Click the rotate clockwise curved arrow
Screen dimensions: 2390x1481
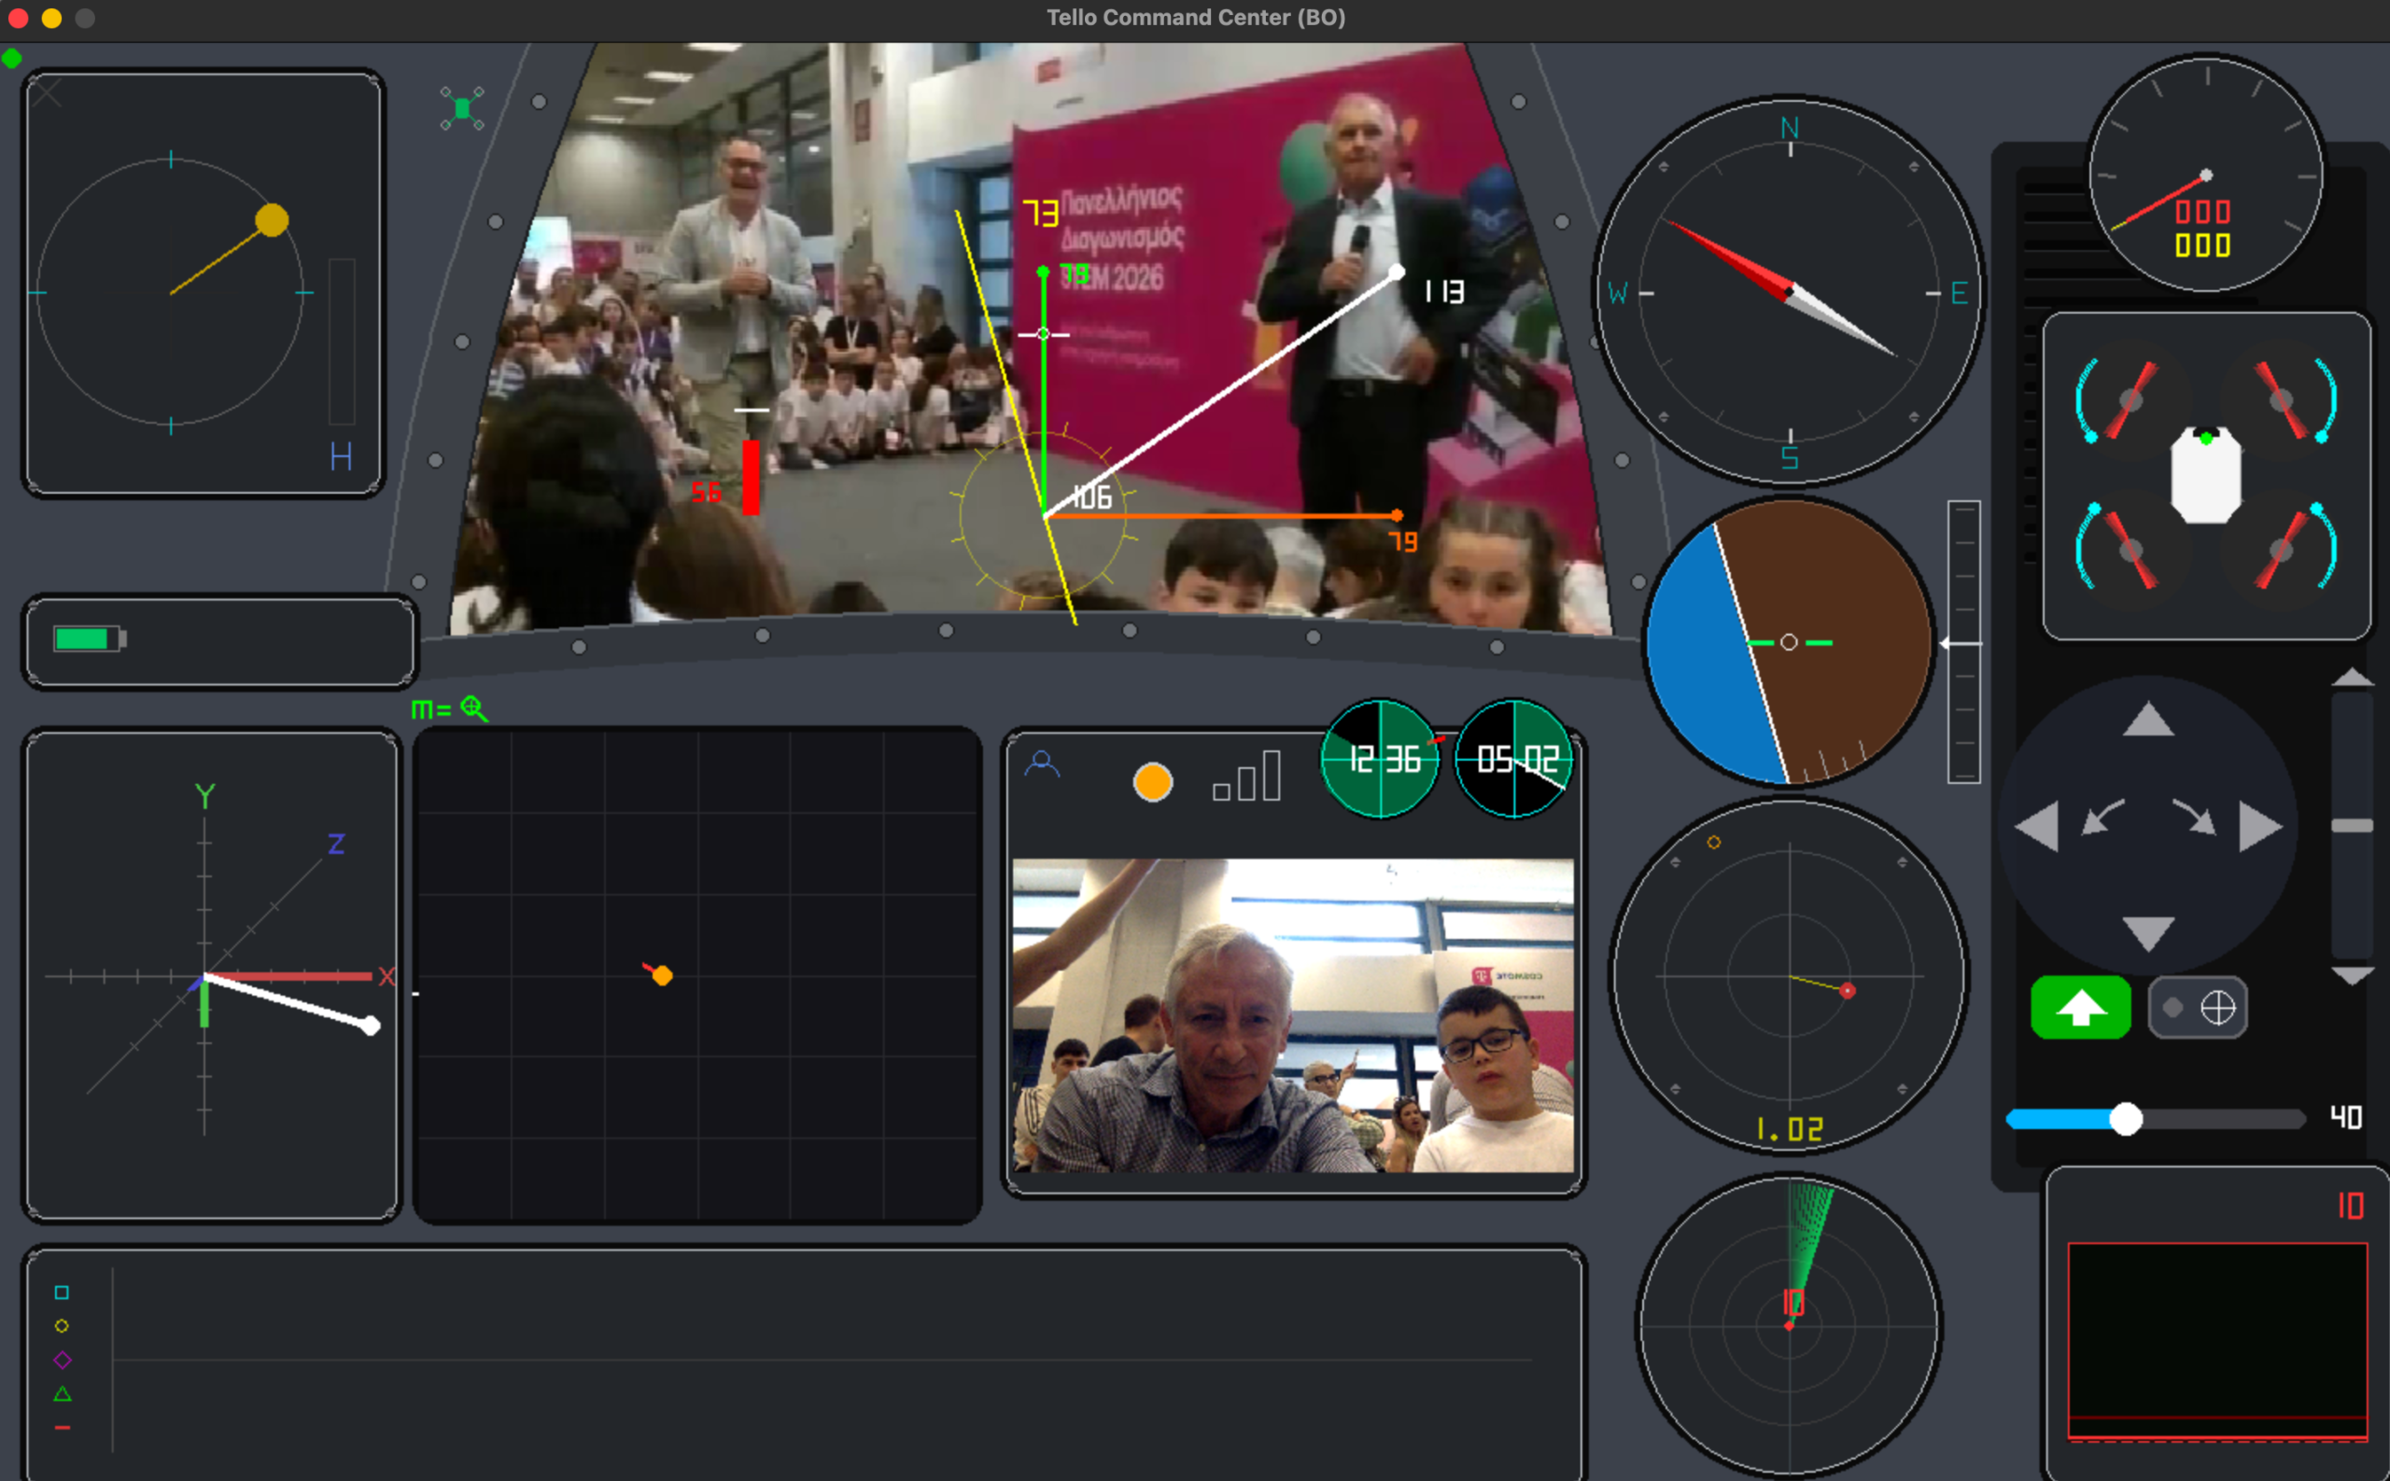point(2195,817)
